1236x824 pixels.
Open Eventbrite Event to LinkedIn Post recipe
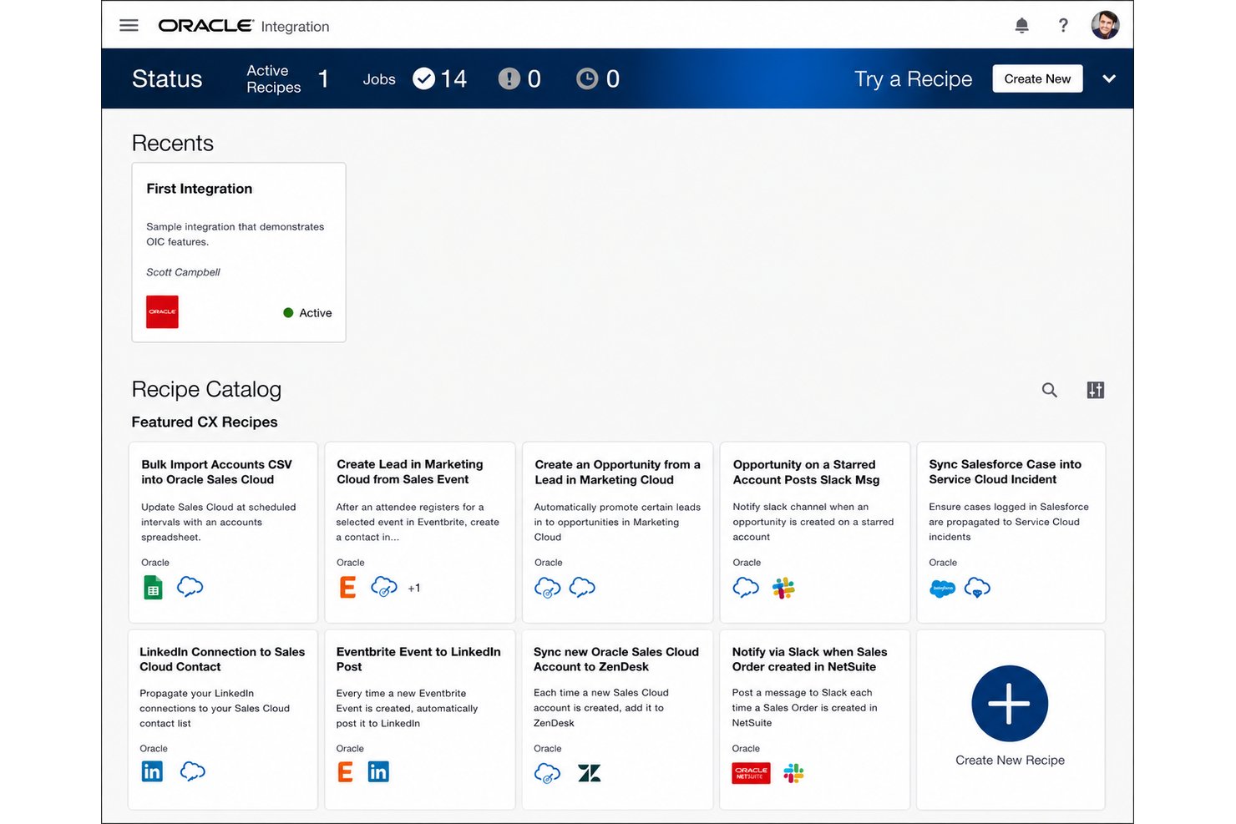point(419,720)
